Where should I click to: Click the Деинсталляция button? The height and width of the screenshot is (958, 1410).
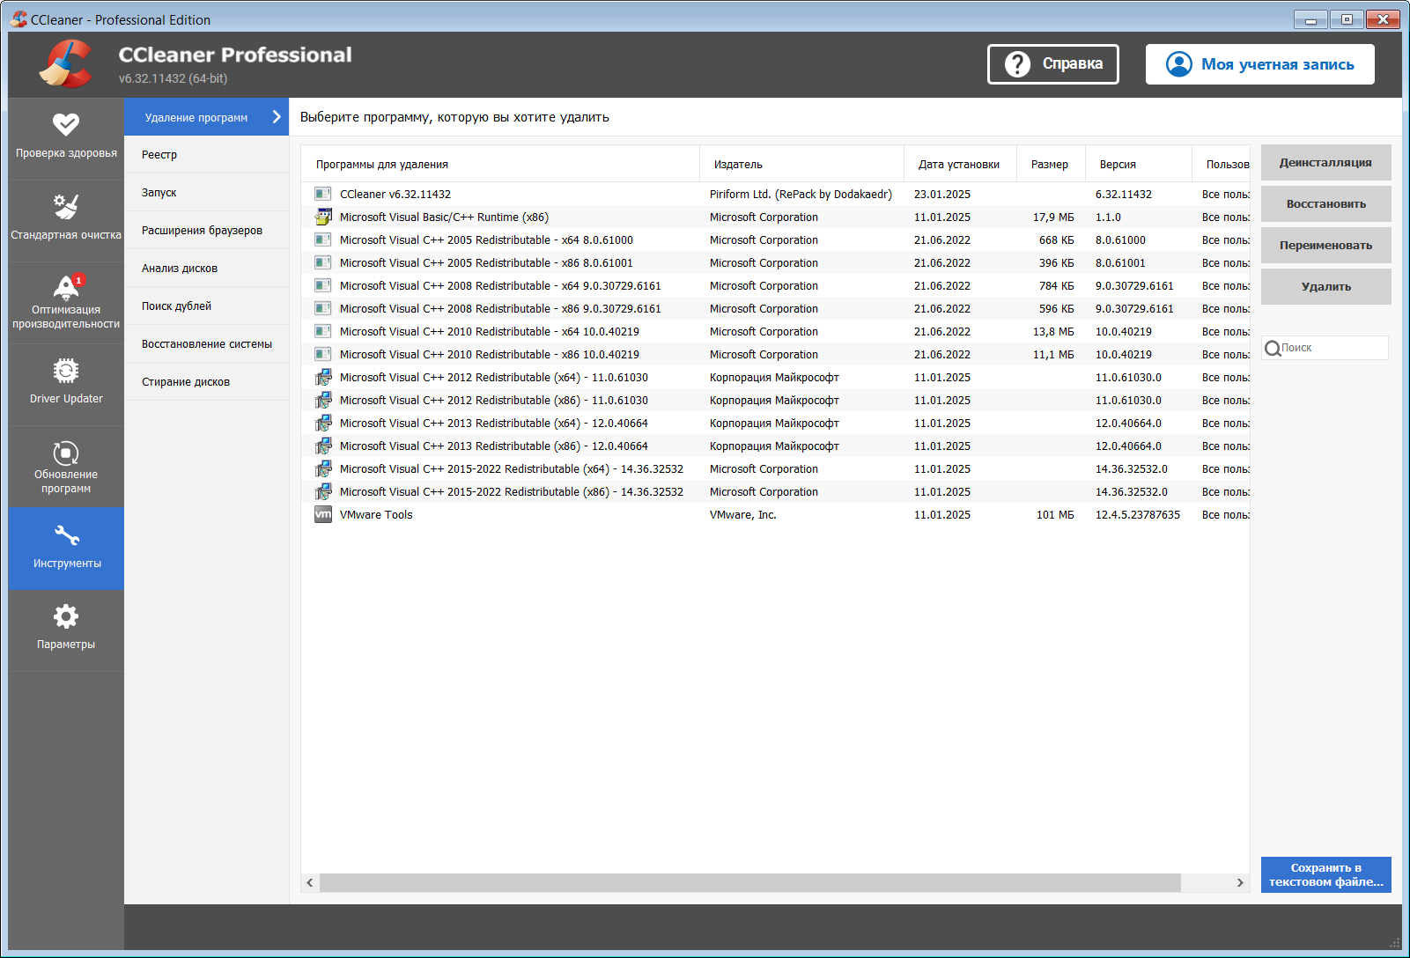click(x=1325, y=163)
